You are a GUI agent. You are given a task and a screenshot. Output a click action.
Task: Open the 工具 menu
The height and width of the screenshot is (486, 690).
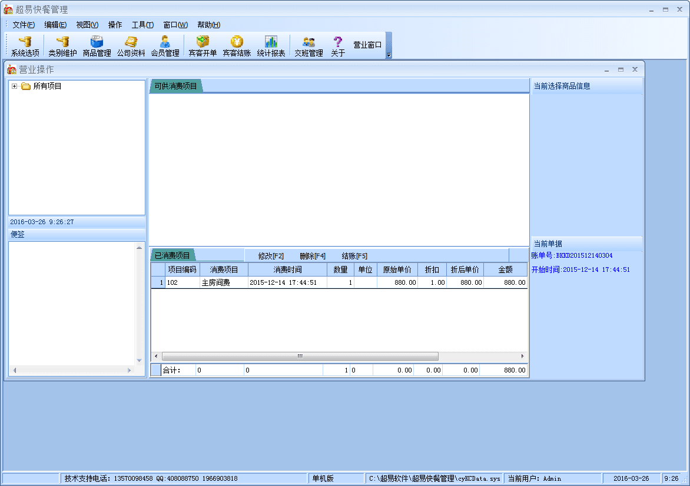click(142, 25)
